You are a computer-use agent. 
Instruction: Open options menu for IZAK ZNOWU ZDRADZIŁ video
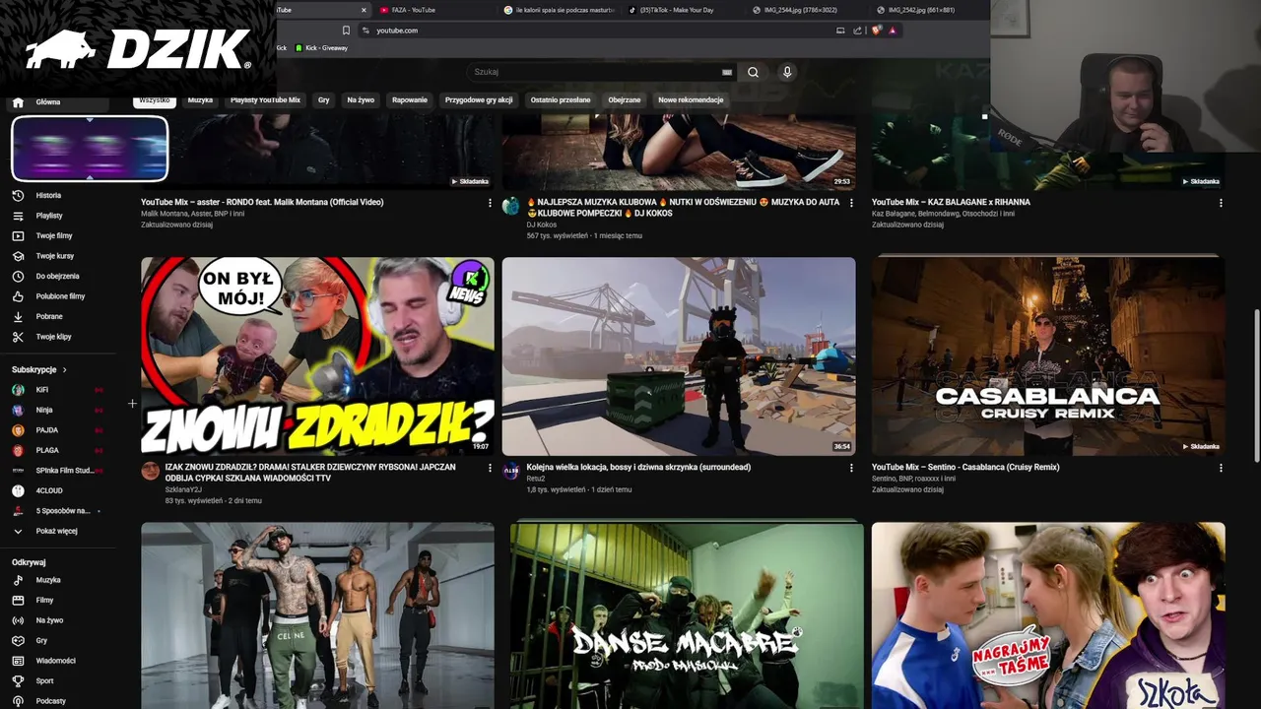490,468
